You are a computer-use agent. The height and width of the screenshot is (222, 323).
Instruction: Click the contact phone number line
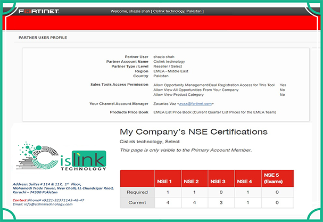tap(48, 200)
